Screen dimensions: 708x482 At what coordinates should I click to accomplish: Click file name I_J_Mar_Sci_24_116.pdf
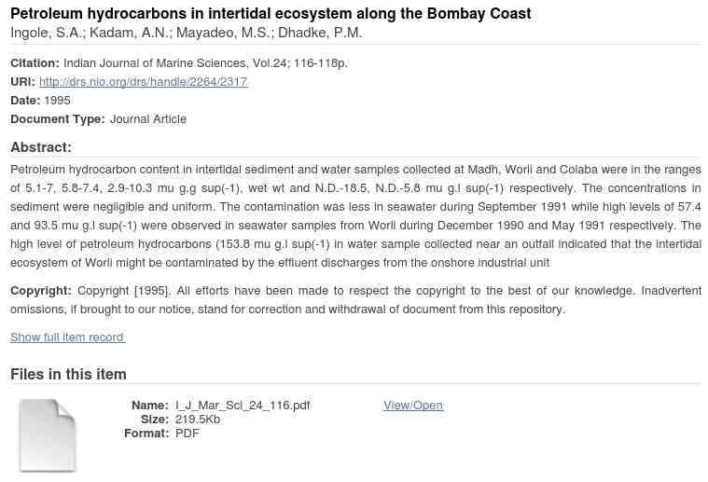pyautogui.click(x=243, y=406)
